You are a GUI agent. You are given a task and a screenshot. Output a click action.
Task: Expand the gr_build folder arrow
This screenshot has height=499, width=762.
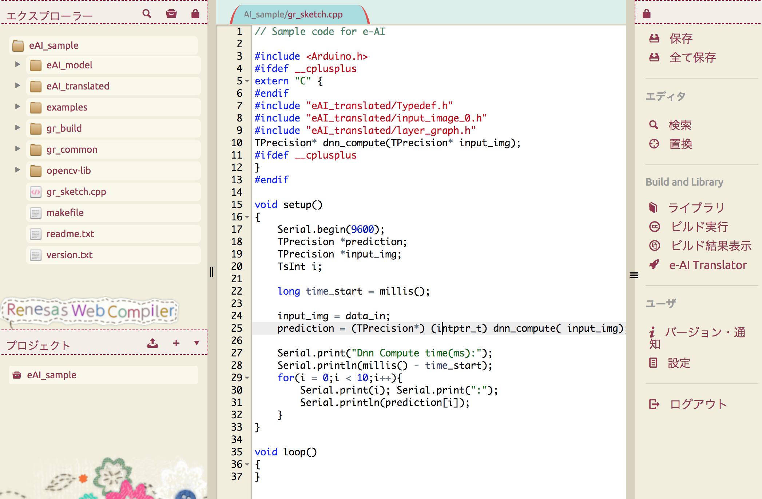pos(17,128)
